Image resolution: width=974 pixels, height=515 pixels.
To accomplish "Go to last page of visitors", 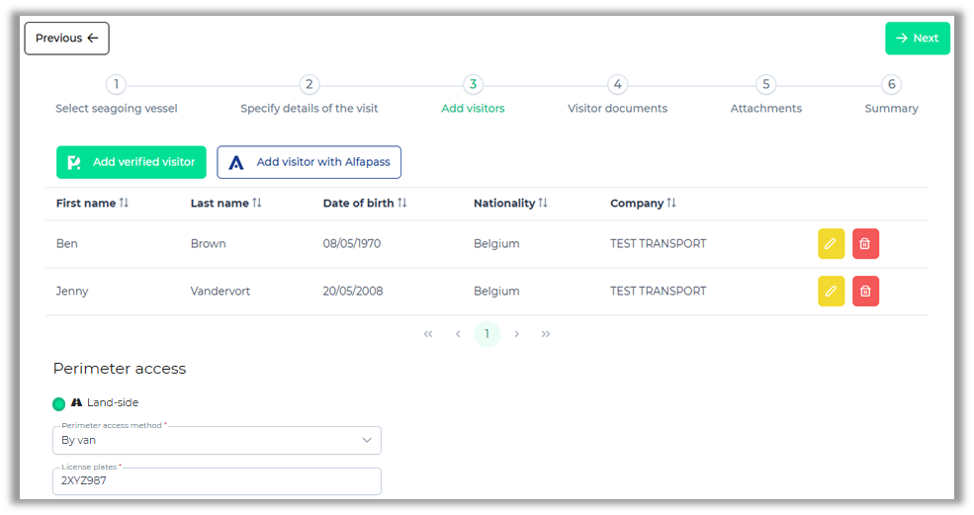I will [x=546, y=335].
